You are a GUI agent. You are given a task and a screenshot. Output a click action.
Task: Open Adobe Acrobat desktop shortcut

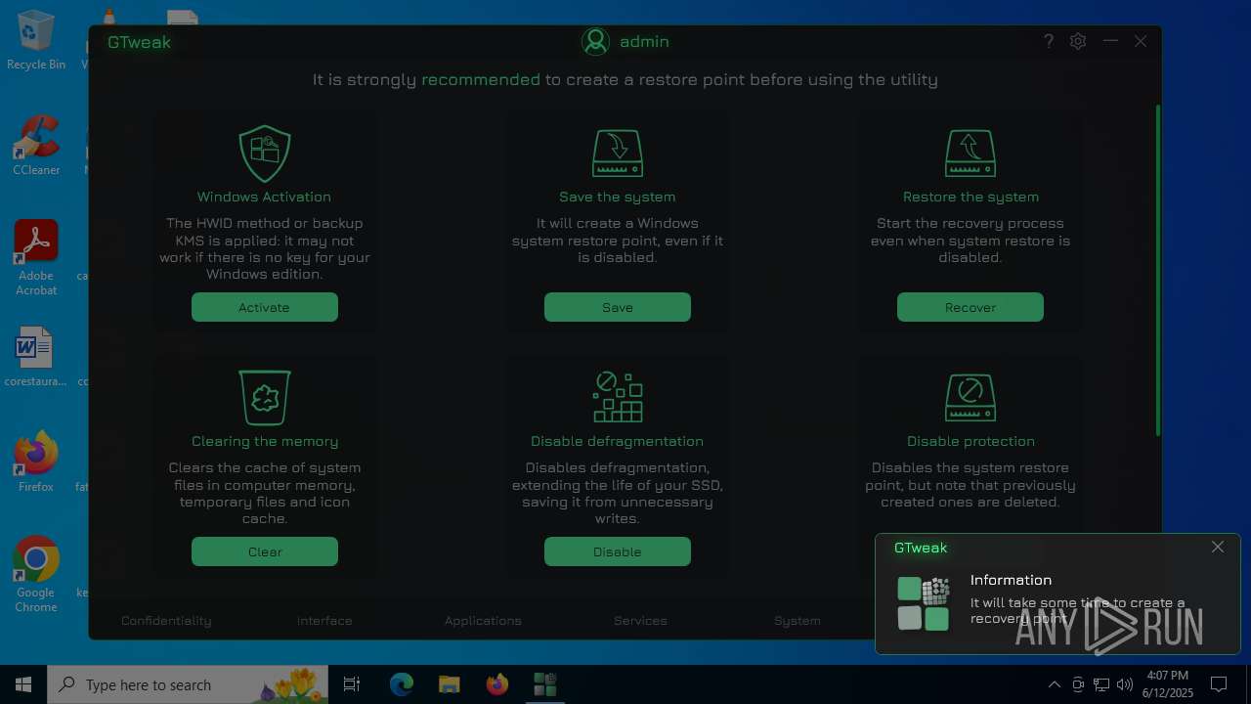[36, 258]
